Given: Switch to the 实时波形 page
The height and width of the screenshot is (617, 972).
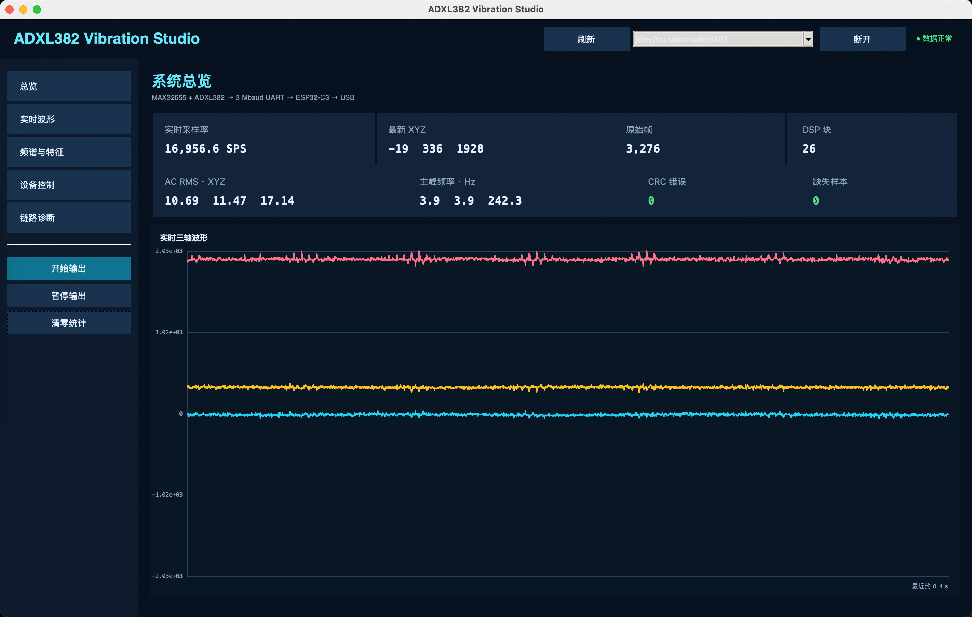Looking at the screenshot, I should 69,119.
